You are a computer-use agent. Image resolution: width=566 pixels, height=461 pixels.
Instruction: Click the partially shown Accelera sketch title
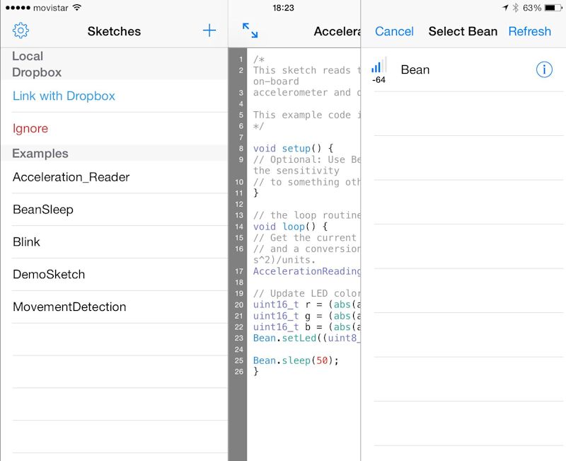337,31
